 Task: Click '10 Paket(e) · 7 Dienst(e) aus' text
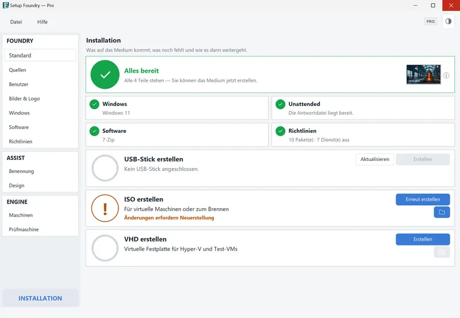[x=319, y=140]
